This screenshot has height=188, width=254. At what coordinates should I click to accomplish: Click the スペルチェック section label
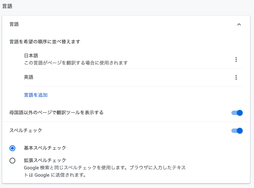(26, 130)
